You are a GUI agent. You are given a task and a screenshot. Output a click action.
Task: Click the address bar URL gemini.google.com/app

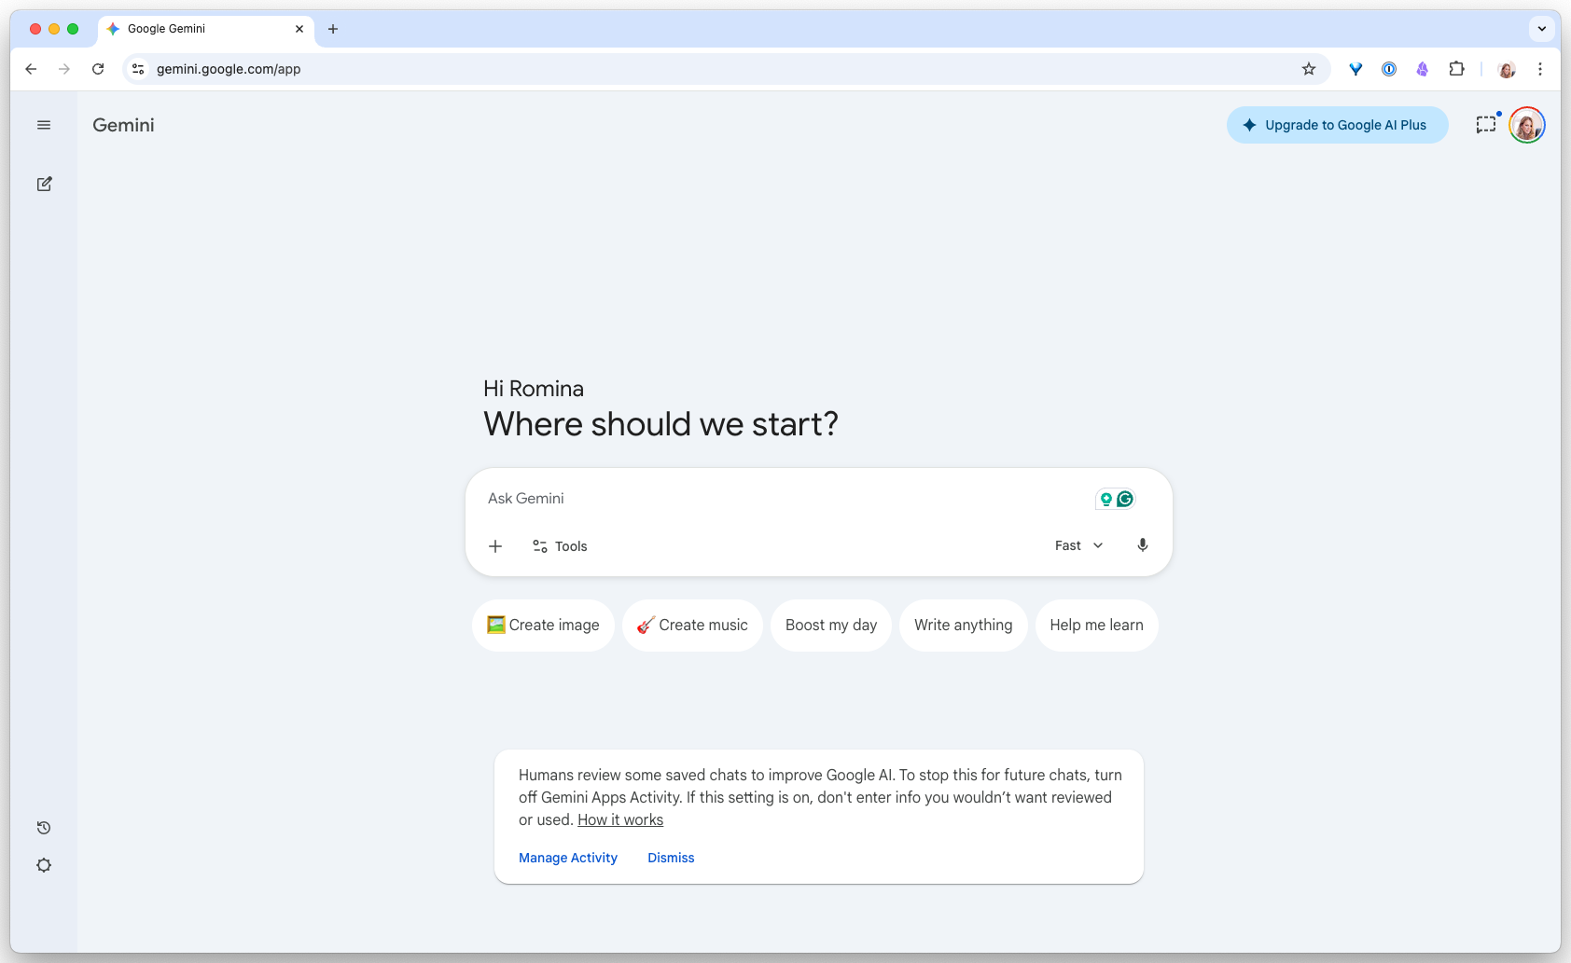pyautogui.click(x=229, y=69)
